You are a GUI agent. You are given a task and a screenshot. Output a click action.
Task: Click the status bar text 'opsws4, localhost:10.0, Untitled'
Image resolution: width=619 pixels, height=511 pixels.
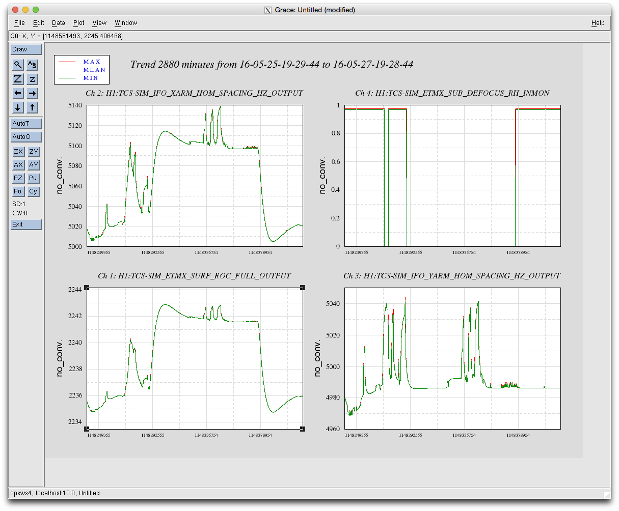tap(55, 493)
